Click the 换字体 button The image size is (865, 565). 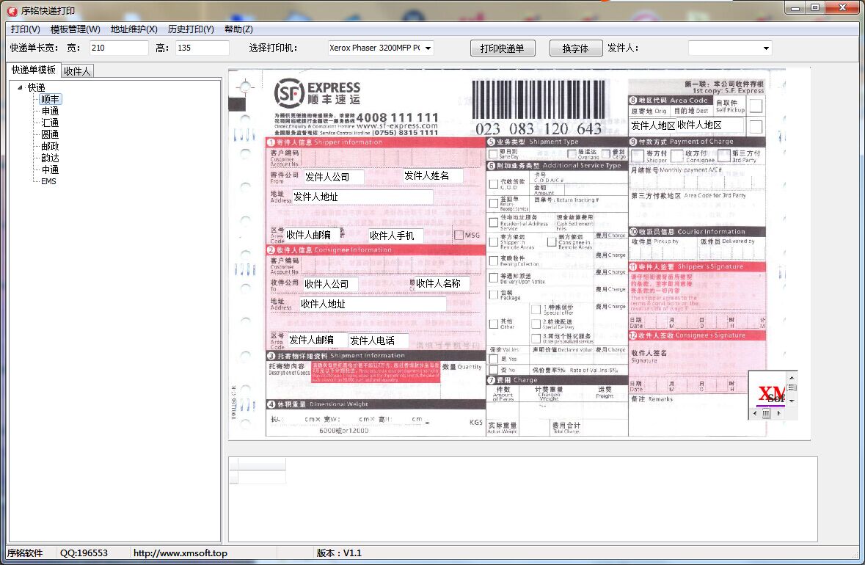[575, 48]
